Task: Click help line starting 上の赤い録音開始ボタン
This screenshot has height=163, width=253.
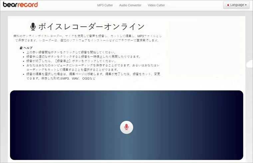Action: [x=71, y=52]
